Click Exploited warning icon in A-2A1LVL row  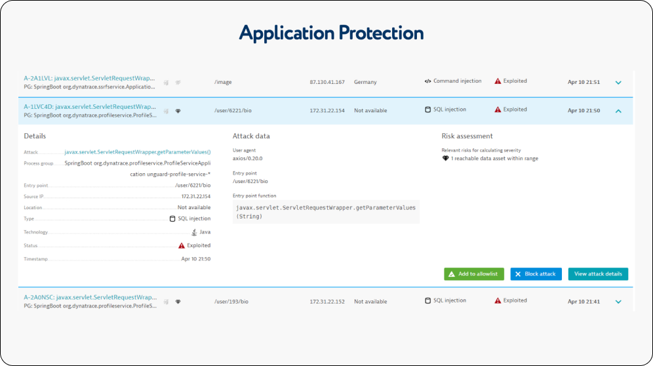point(498,81)
